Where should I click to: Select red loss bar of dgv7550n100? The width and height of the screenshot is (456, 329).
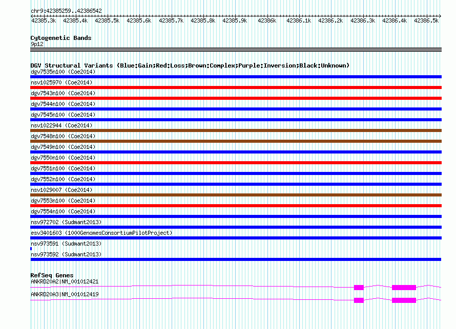point(236,163)
